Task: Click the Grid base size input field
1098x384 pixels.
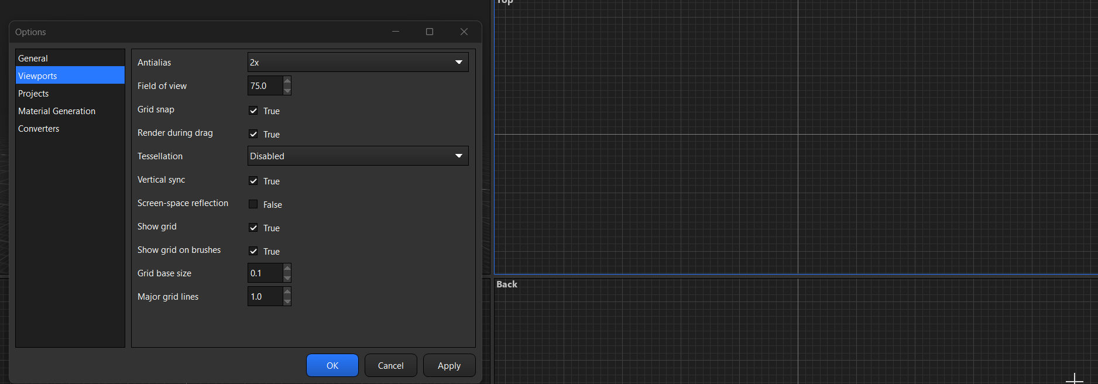Action: [265, 273]
